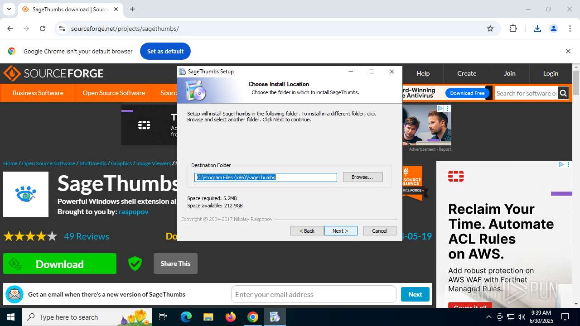This screenshot has width=580, height=326.
Task: Cancel the SageThumbs Setup wizard
Action: pyautogui.click(x=380, y=231)
